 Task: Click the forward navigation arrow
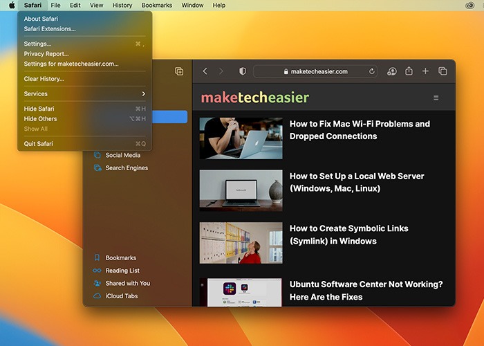tap(221, 71)
